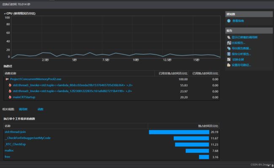Click the compare reports icon

pyautogui.click(x=229, y=43)
